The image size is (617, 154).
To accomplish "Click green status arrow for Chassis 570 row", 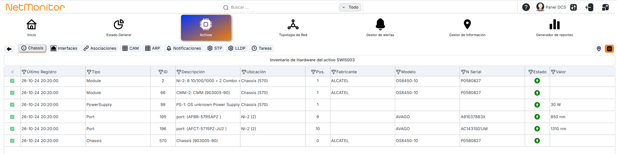I will [x=537, y=141].
